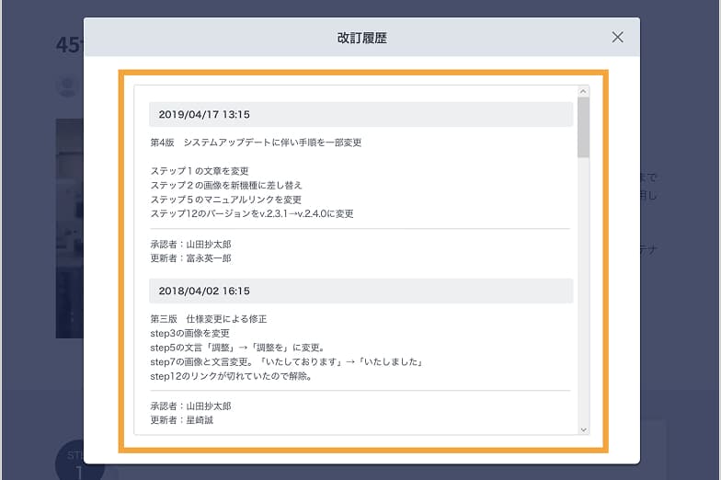This screenshot has height=480, width=721.
Task: Click the step5の文言 「調整」→「調整を」 line
Action: pos(238,348)
